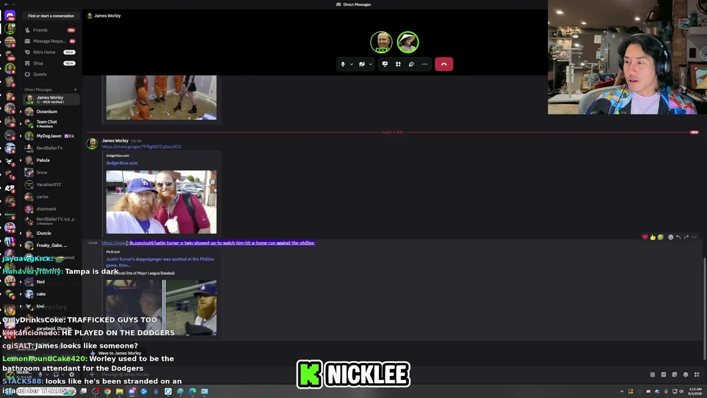Open server with badge 160 in sidebar
The image size is (707, 398).
coord(10,54)
